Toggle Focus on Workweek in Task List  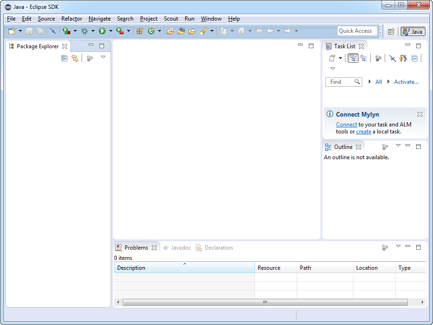click(378, 58)
